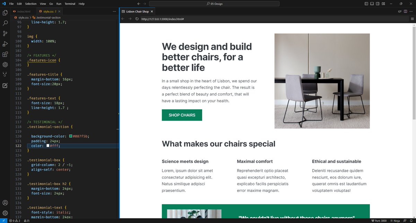The height and width of the screenshot is (223, 416).
Task: Click the remote window indicator in status bar
Action: point(3,221)
